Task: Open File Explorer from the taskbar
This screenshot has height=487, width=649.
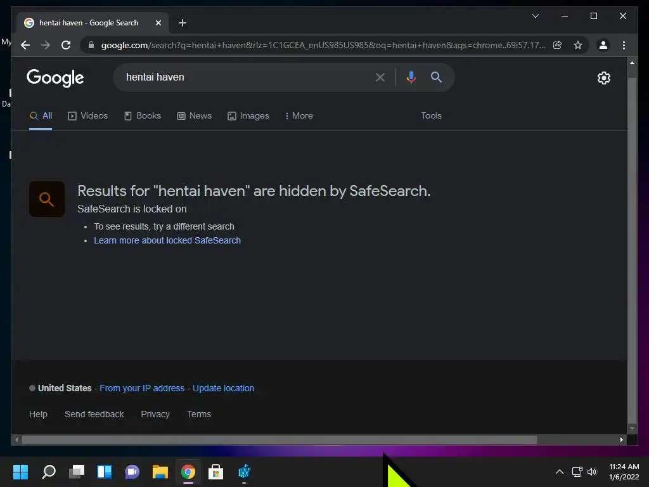Action: (160, 472)
